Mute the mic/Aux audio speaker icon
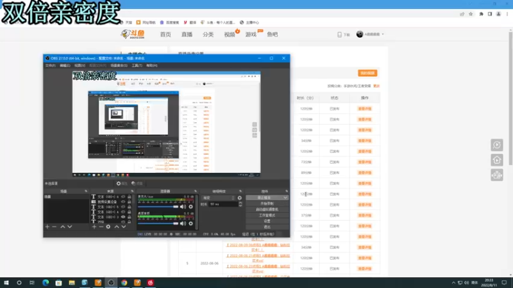 [183, 207]
